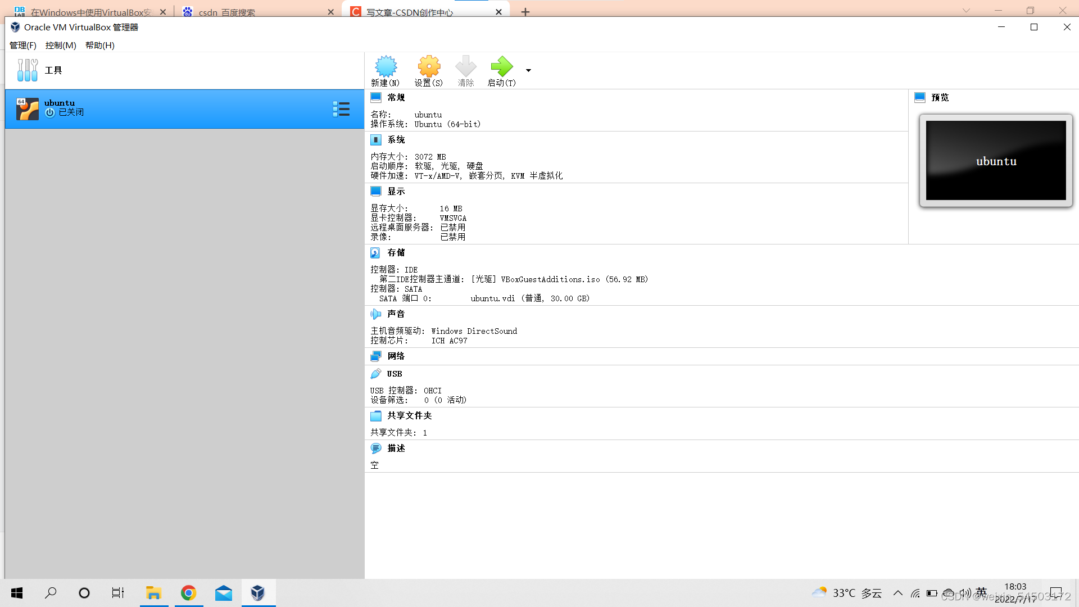Open a new Chrome tab with plus button
This screenshot has height=607, width=1079.
525,11
